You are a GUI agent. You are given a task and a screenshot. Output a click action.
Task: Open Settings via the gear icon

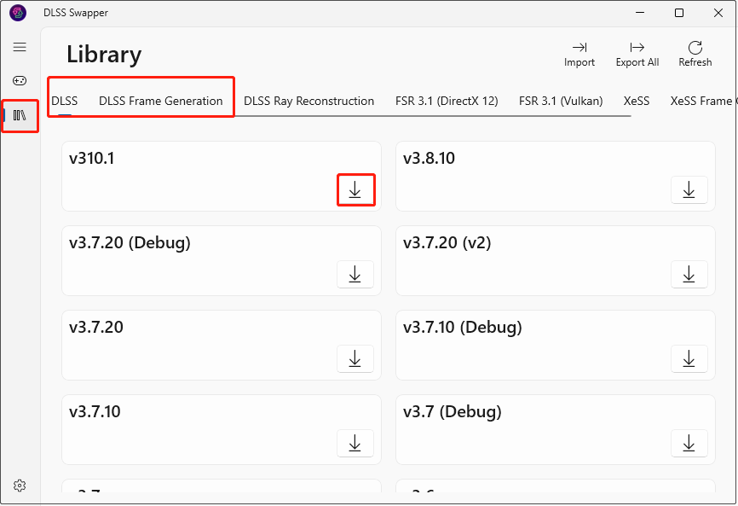point(20,486)
